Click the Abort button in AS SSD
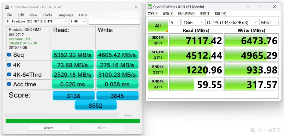This screenshot has height=136, width=284. pyautogui.click(x=102, y=128)
